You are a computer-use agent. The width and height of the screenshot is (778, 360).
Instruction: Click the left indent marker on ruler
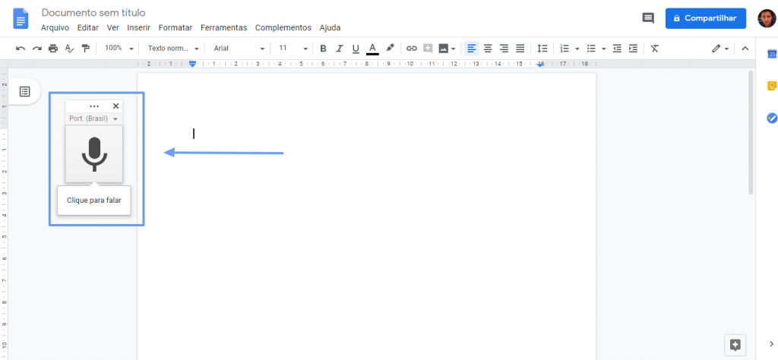192,64
